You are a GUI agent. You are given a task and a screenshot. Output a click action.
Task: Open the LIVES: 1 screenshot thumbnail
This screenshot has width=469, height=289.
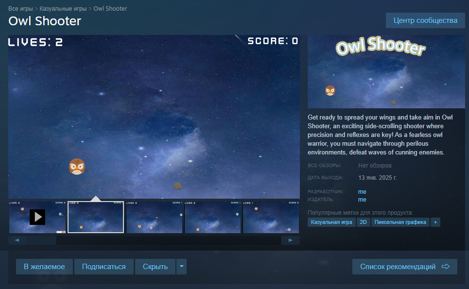pyautogui.click(x=271, y=217)
